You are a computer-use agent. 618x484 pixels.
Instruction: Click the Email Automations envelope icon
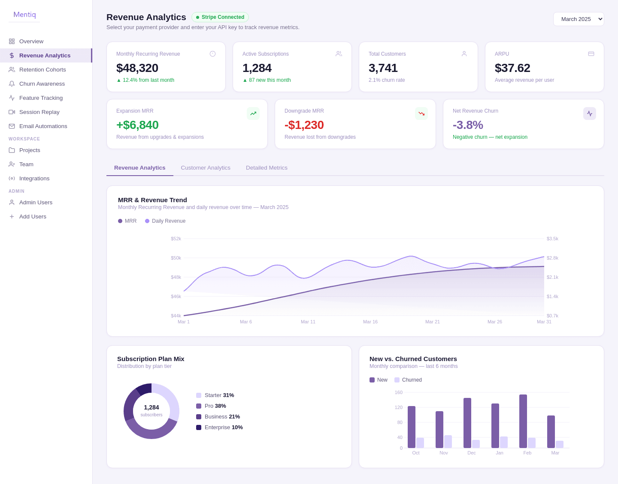tap(12, 126)
